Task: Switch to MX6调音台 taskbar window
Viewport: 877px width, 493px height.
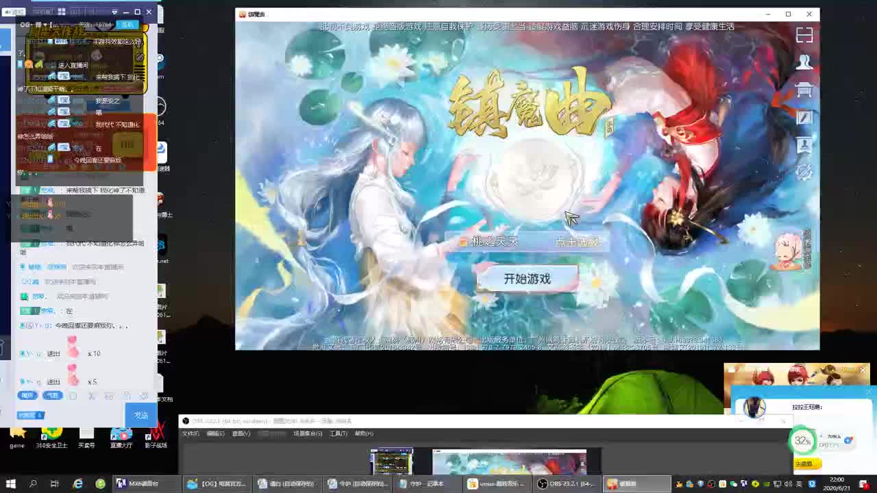Action: (x=147, y=483)
